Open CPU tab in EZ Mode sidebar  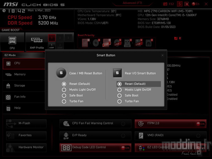[24, 64]
